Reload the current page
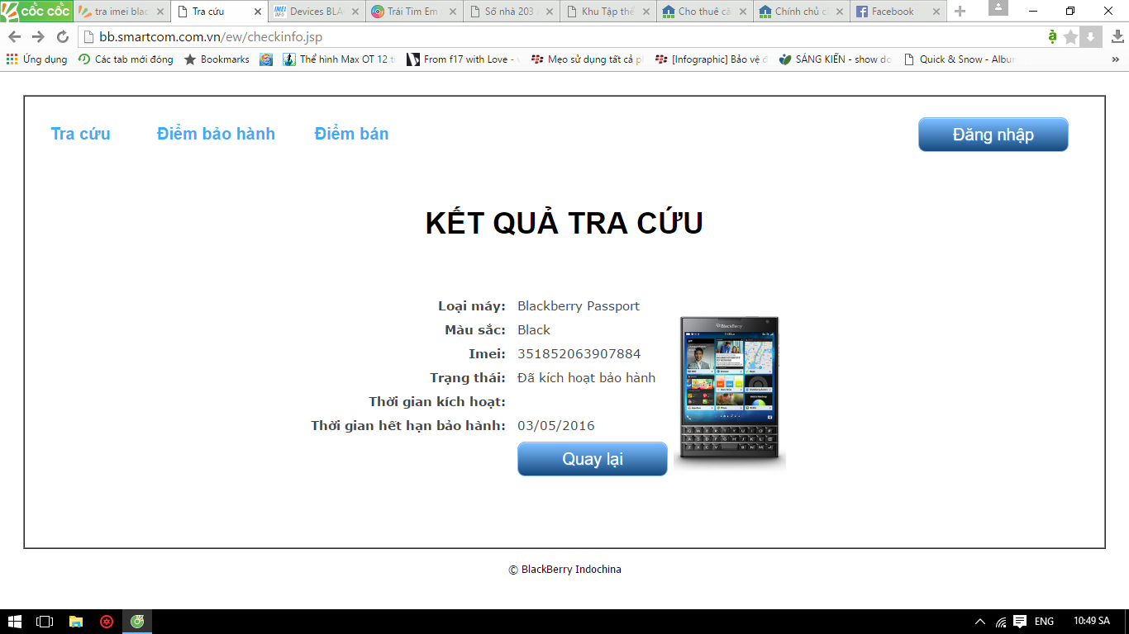The image size is (1129, 634). 62,37
